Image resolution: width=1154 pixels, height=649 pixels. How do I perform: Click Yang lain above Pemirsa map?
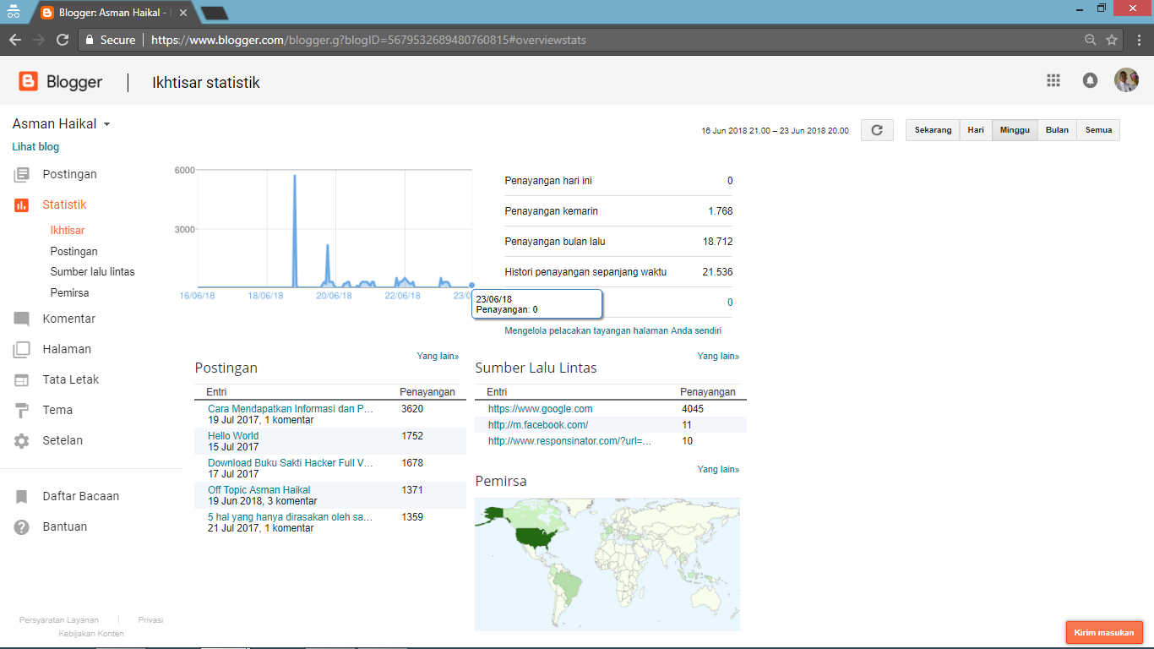[x=718, y=469]
